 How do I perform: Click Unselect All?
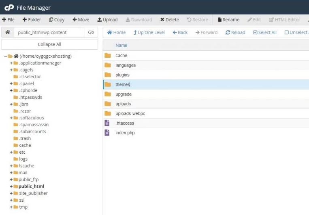pyautogui.click(x=296, y=32)
